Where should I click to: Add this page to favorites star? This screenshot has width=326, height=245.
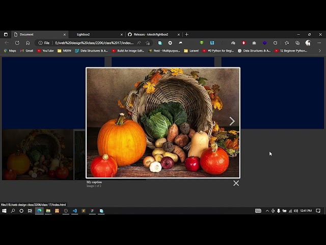148,43
